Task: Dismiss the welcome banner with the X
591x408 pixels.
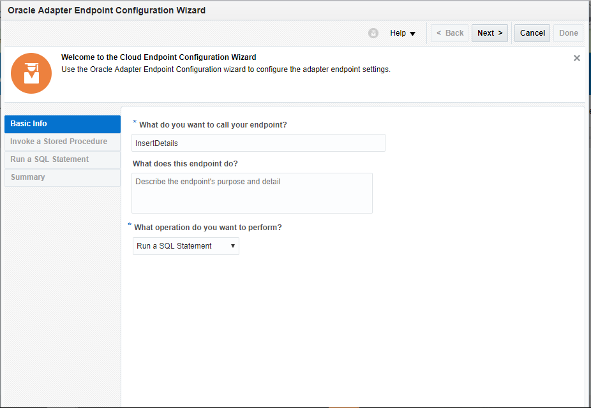Action: 577,58
